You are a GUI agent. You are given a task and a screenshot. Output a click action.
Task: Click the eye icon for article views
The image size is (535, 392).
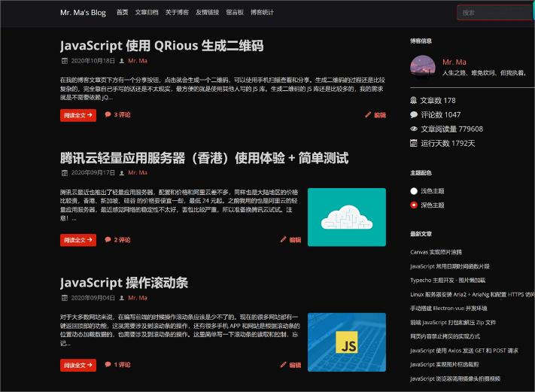point(414,129)
